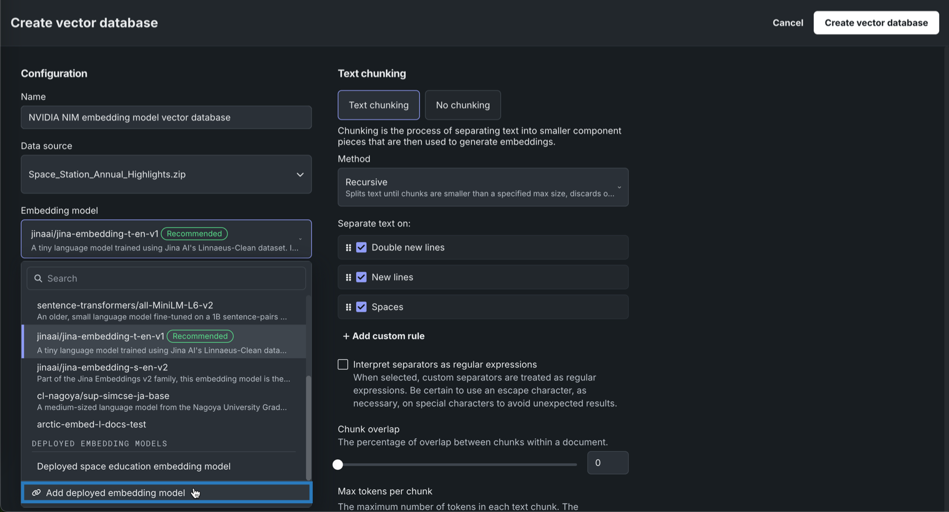949x512 pixels.
Task: Choose the cl-nagoya/sup-simcse-ja-base embedding model
Action: (163, 401)
